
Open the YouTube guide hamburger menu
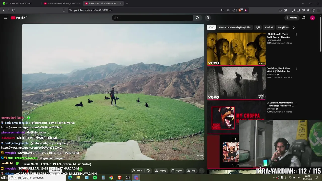(x=5, y=18)
